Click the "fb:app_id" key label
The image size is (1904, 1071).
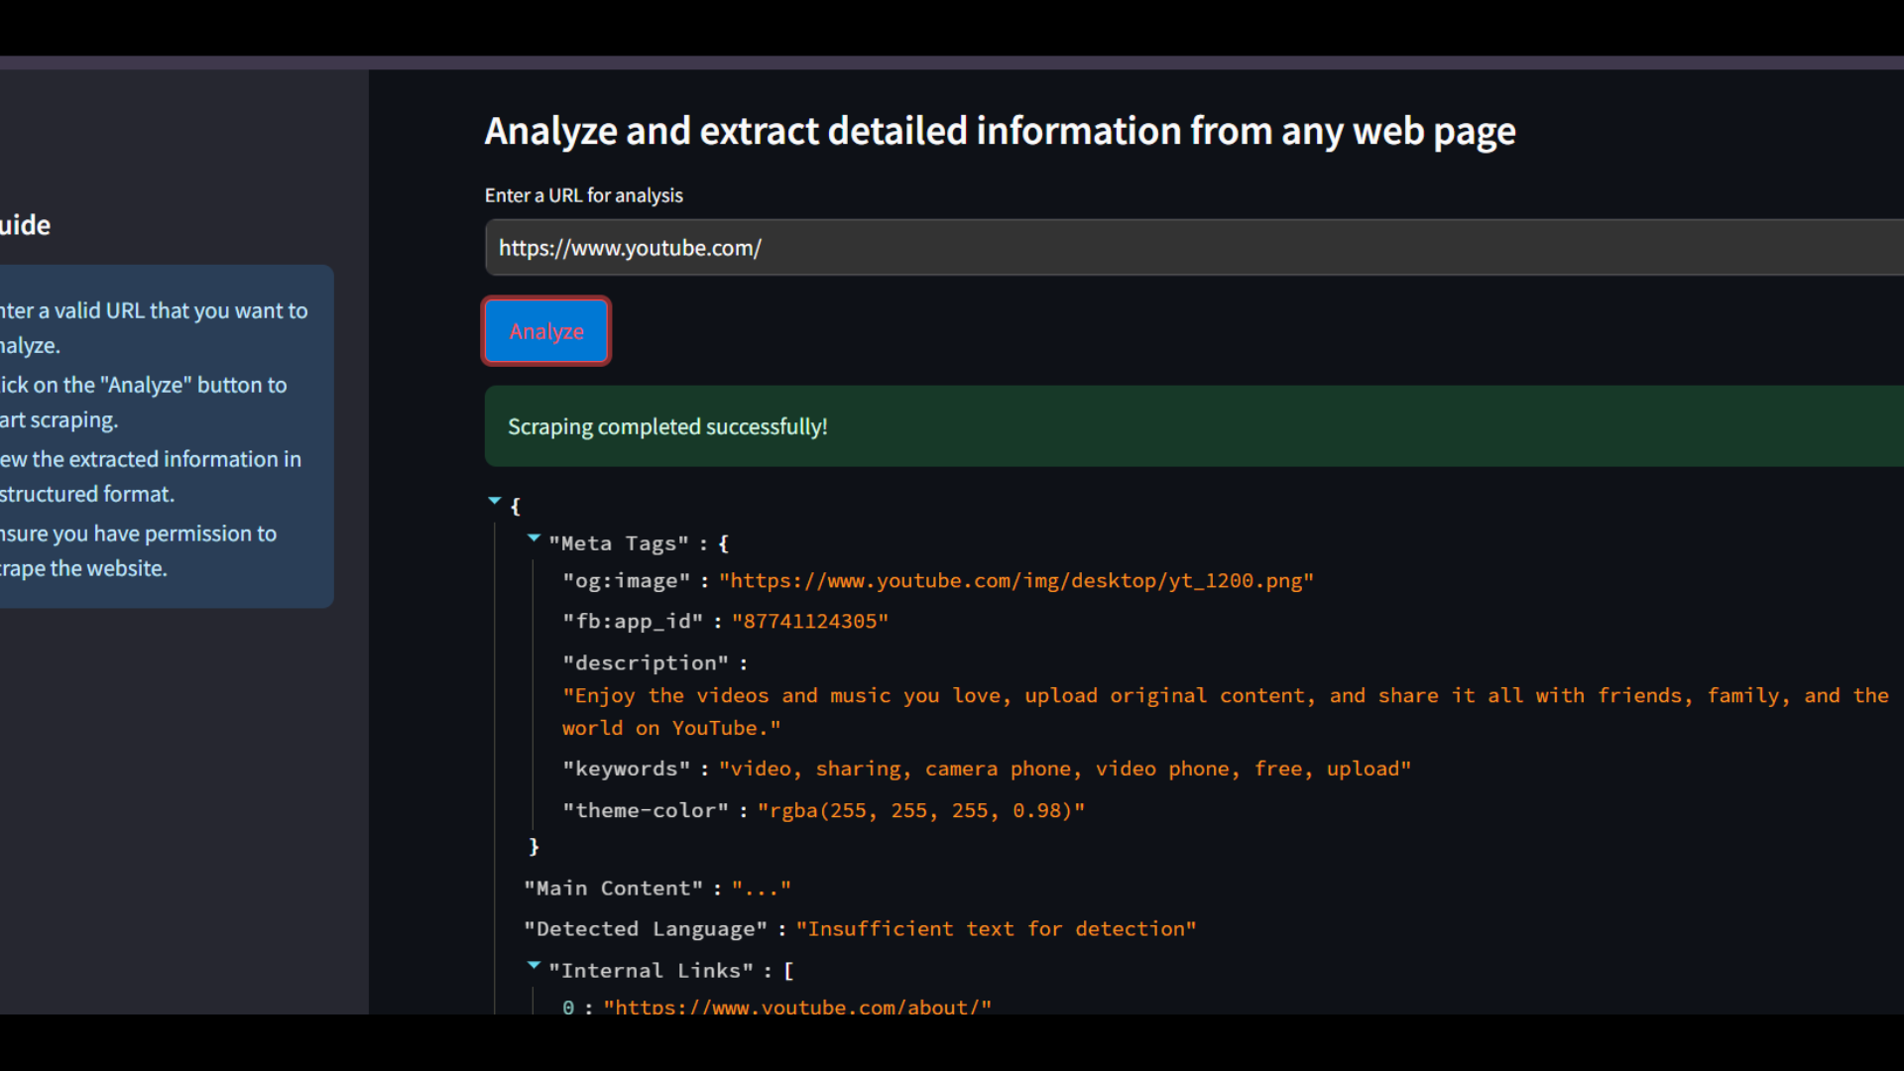(633, 622)
